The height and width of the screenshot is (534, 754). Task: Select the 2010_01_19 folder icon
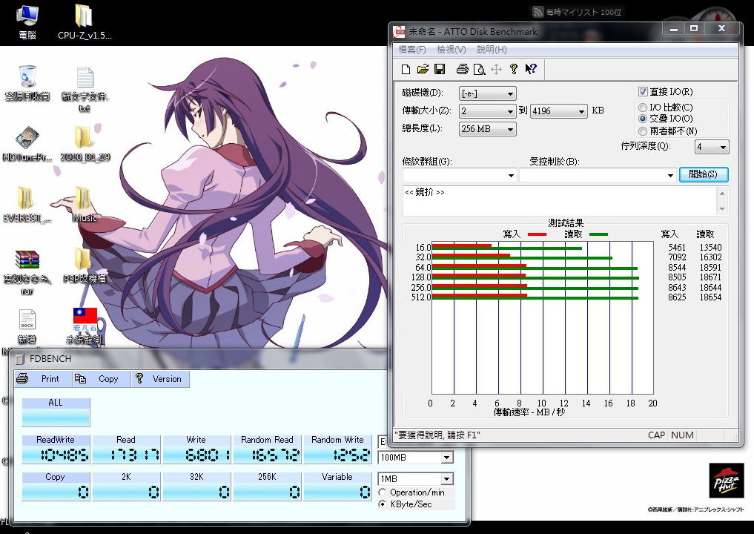click(x=85, y=144)
